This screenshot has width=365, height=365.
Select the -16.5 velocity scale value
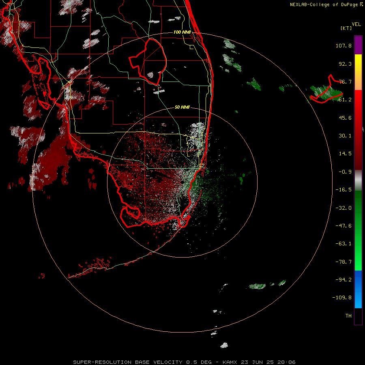344,190
